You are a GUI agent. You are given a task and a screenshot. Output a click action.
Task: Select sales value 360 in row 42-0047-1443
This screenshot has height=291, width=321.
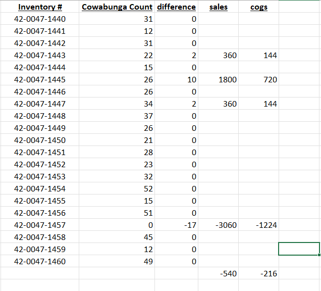[x=218, y=55]
